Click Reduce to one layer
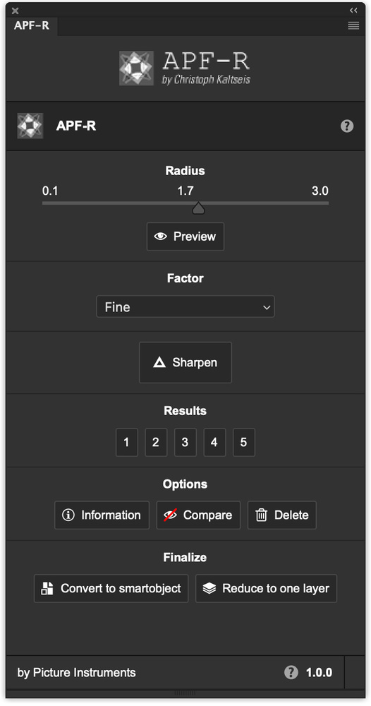Viewport: 371px width, 706px height. (266, 589)
